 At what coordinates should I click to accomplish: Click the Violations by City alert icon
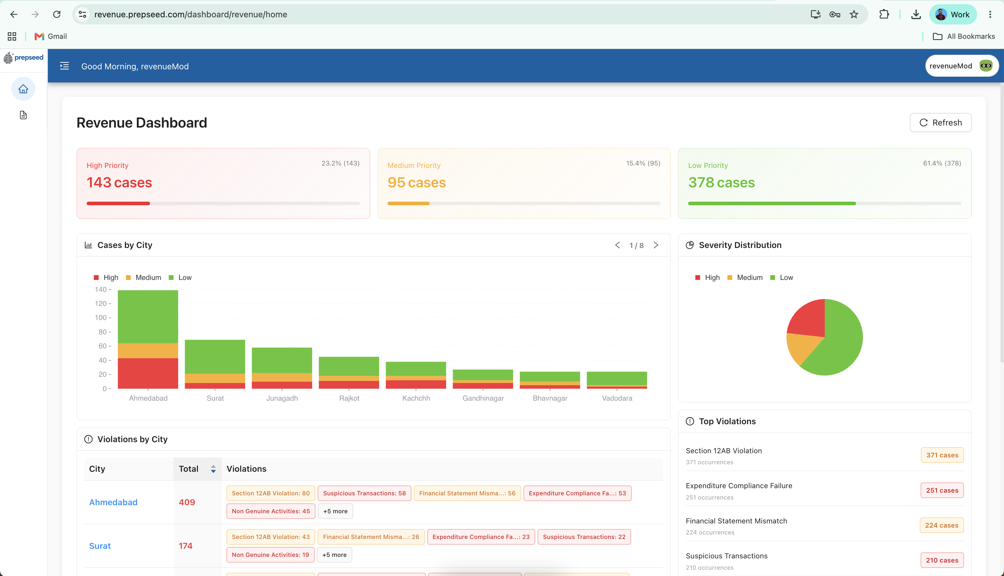click(89, 439)
